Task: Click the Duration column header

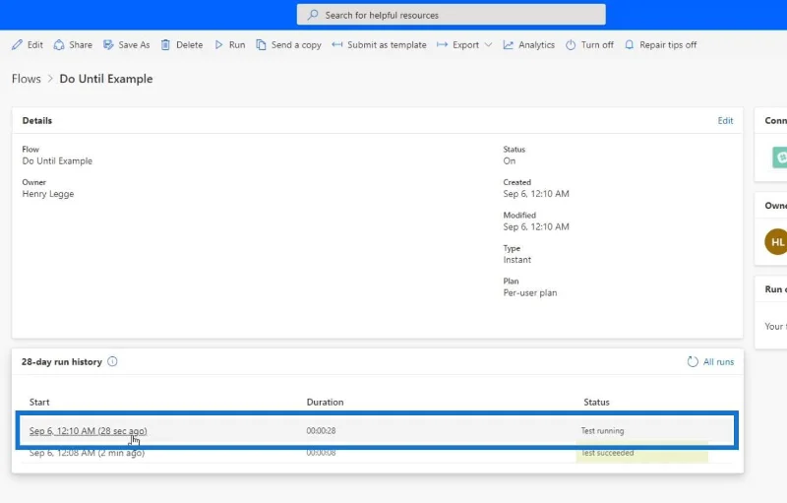Action: (326, 402)
